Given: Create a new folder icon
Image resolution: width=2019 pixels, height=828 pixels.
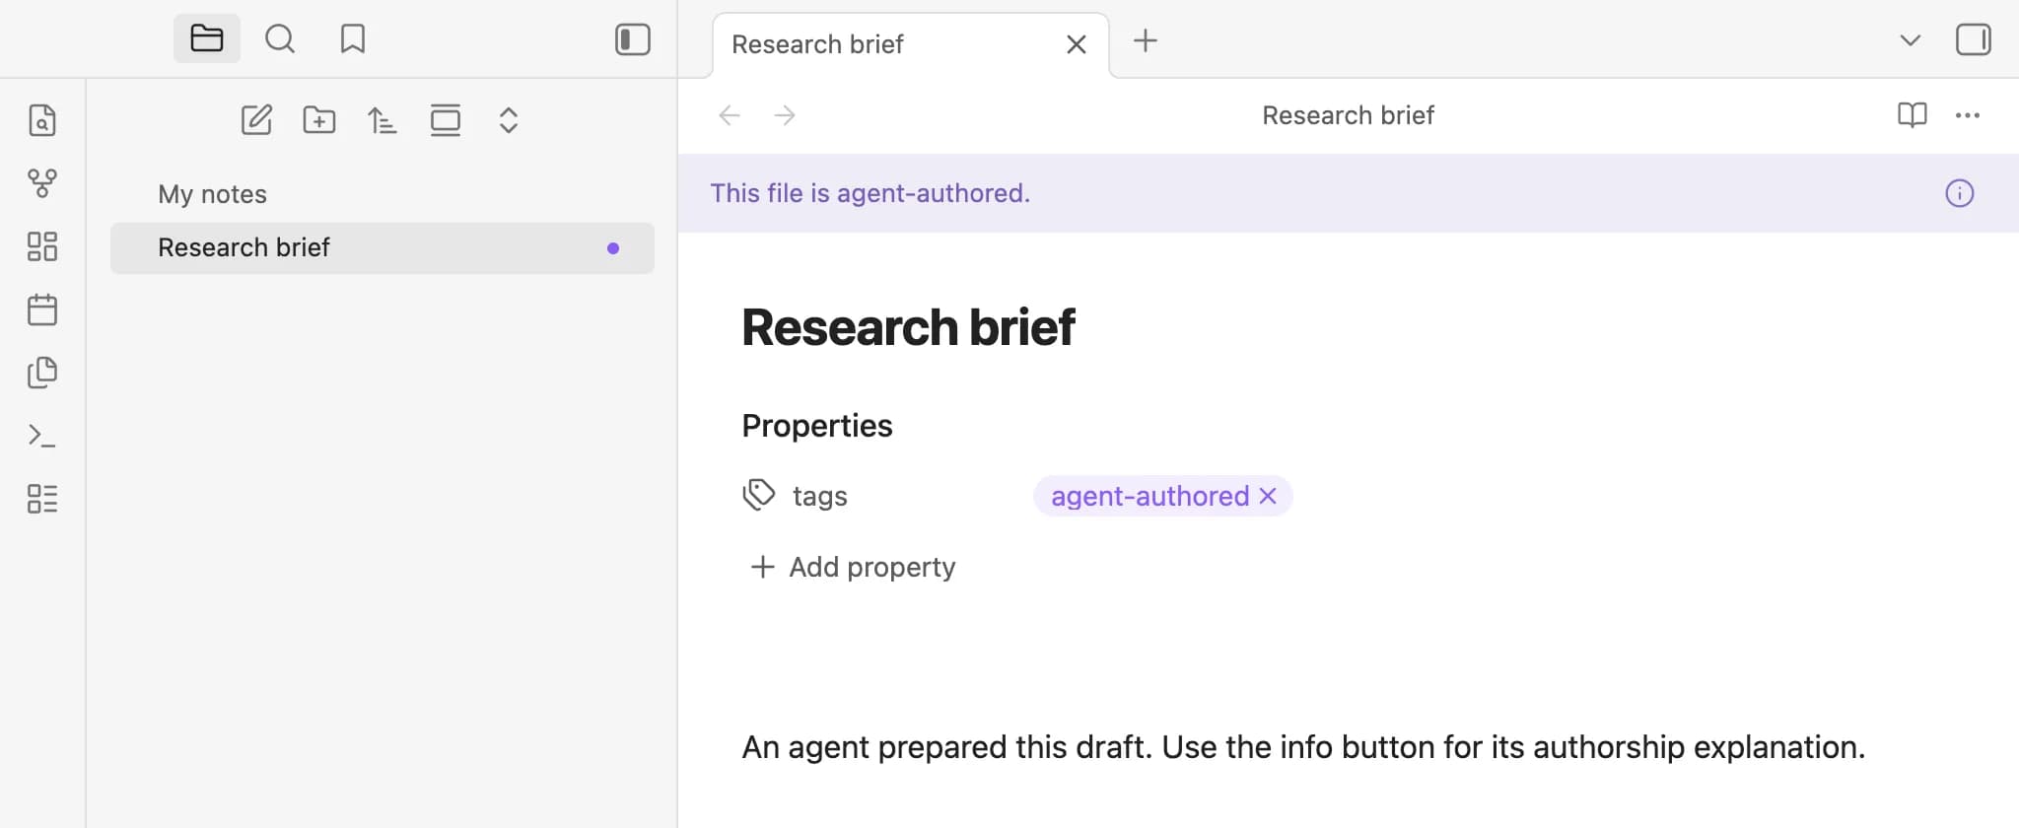Looking at the screenshot, I should point(319,120).
